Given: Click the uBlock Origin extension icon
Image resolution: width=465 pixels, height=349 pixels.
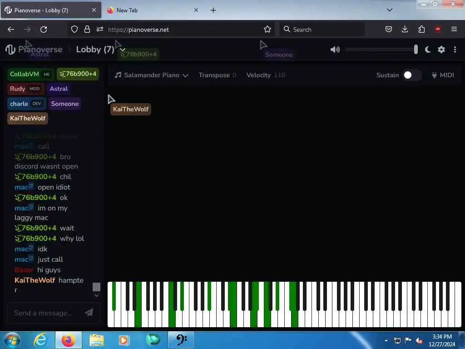Looking at the screenshot, I should click(438, 29).
